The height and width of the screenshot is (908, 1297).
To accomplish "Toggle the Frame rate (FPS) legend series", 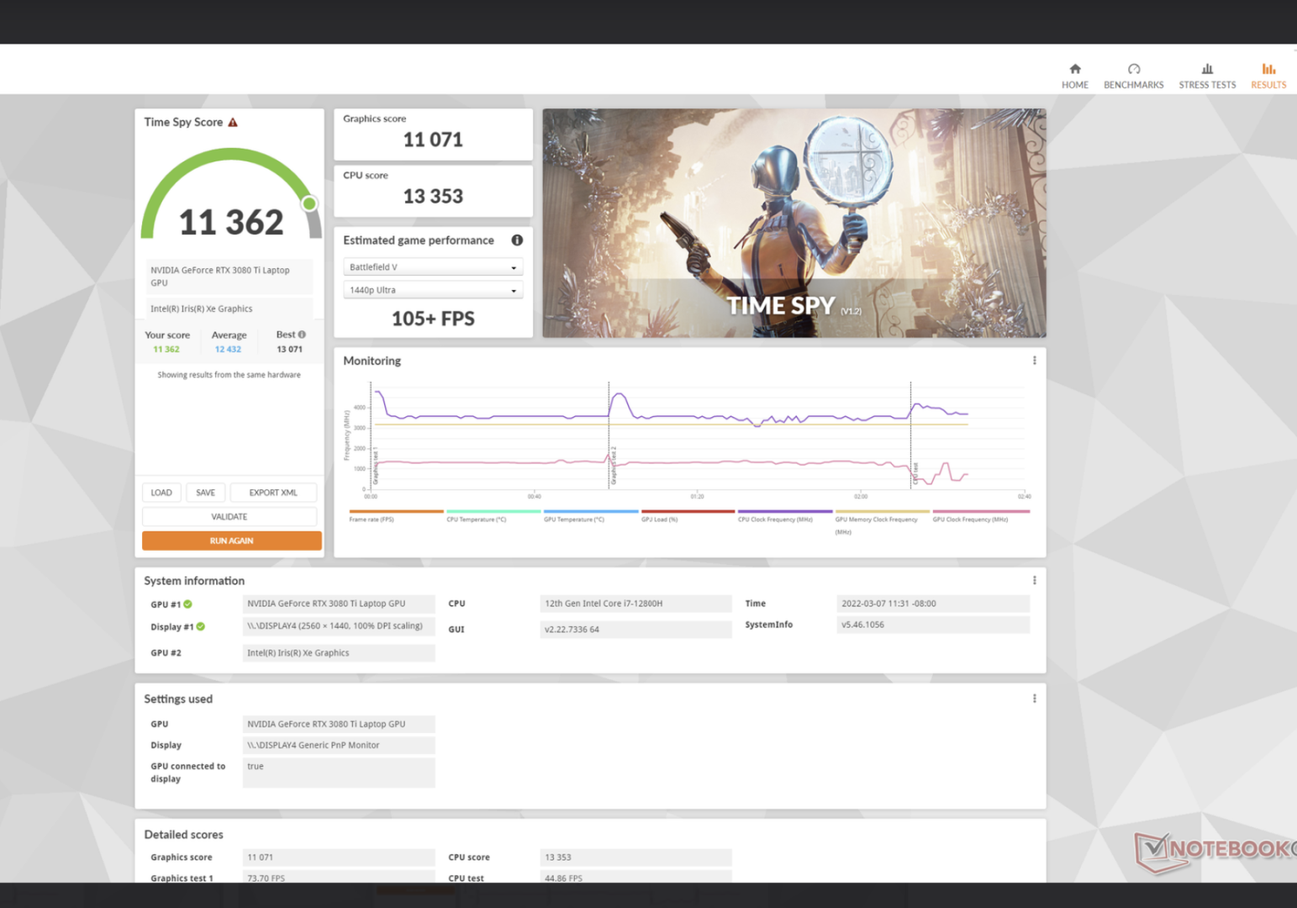I will (x=396, y=515).
